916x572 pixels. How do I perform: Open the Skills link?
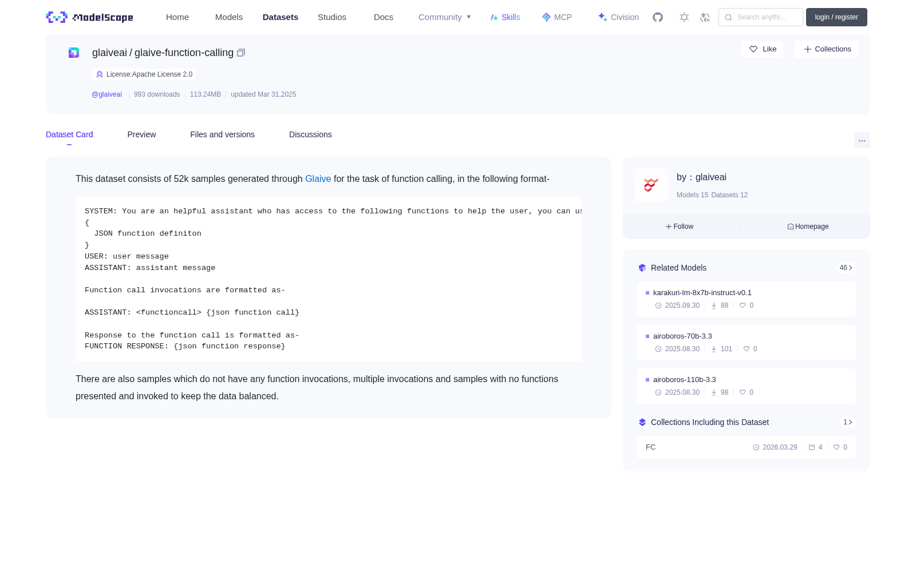click(x=505, y=17)
